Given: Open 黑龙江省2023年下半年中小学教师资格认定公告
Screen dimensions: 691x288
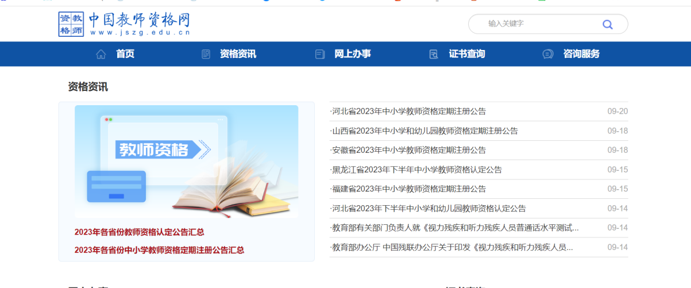Looking at the screenshot, I should (x=416, y=170).
